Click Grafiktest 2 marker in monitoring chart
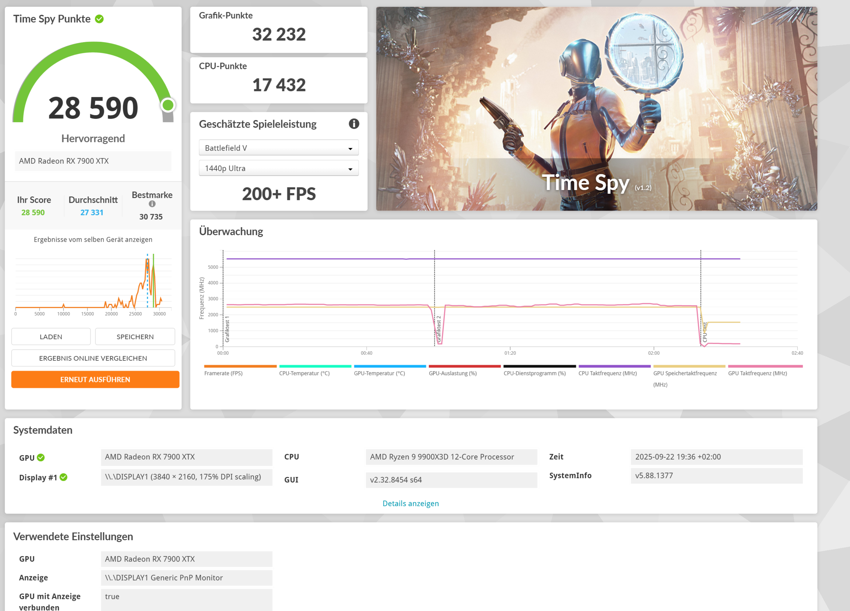Screen dimensions: 850x611 coord(439,329)
